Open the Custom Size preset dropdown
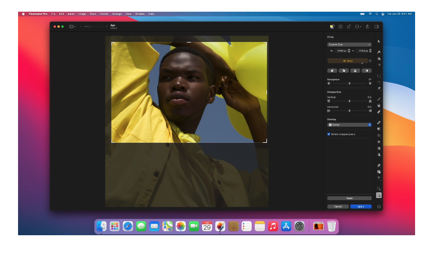Image resolution: width=448 pixels, height=257 pixels. [x=349, y=45]
